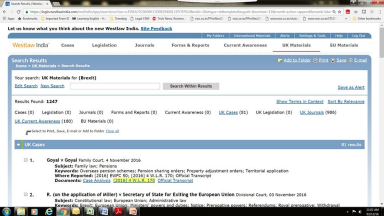Tick the checkbox for result 2 Miller case
This screenshot has width=384, height=216.
click(25, 194)
